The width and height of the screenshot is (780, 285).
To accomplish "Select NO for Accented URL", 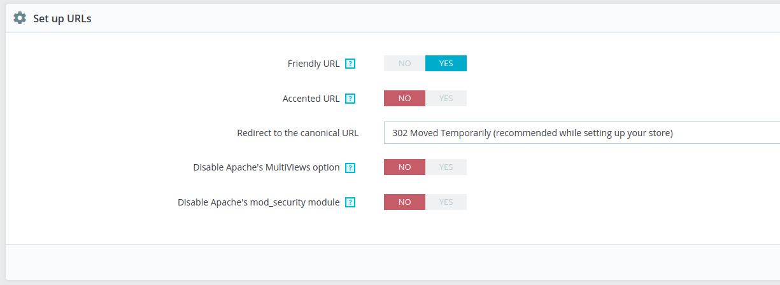I will pos(404,99).
